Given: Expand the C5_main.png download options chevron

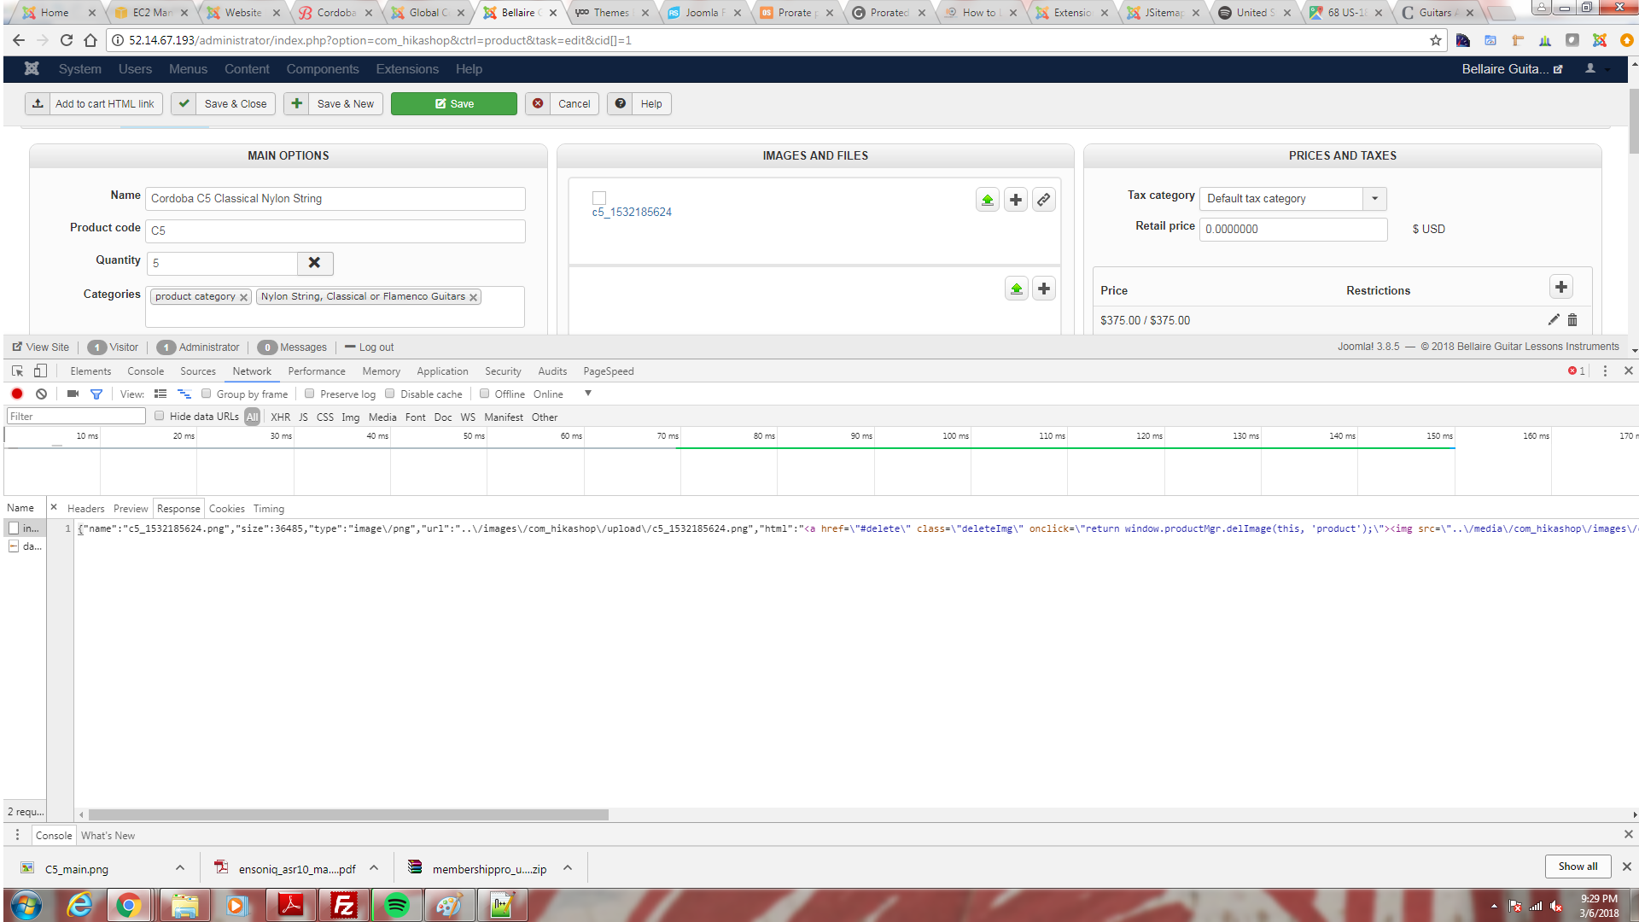Looking at the screenshot, I should [x=180, y=868].
